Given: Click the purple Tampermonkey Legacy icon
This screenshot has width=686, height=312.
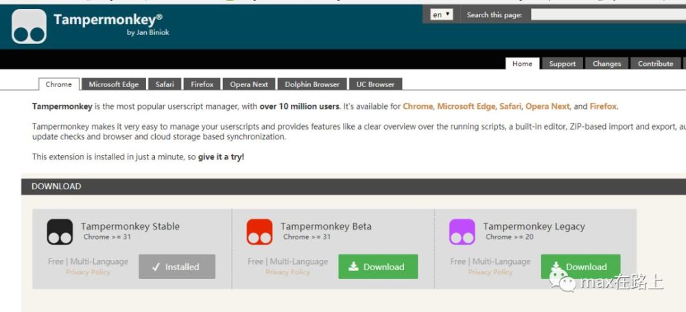Looking at the screenshot, I should (462, 232).
